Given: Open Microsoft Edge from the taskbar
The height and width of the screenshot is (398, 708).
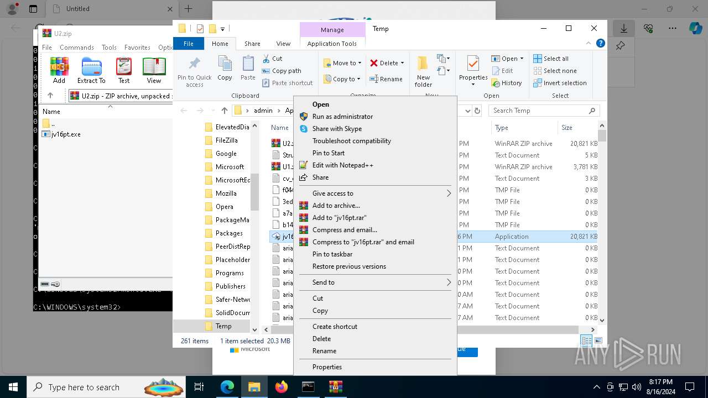Looking at the screenshot, I should 227,387.
